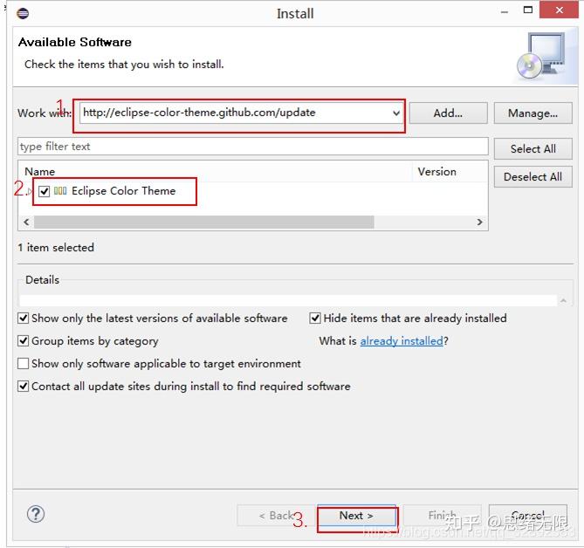584x548 pixels.
Task: Enable Show only software applicable to target environment
Action: pos(23,364)
